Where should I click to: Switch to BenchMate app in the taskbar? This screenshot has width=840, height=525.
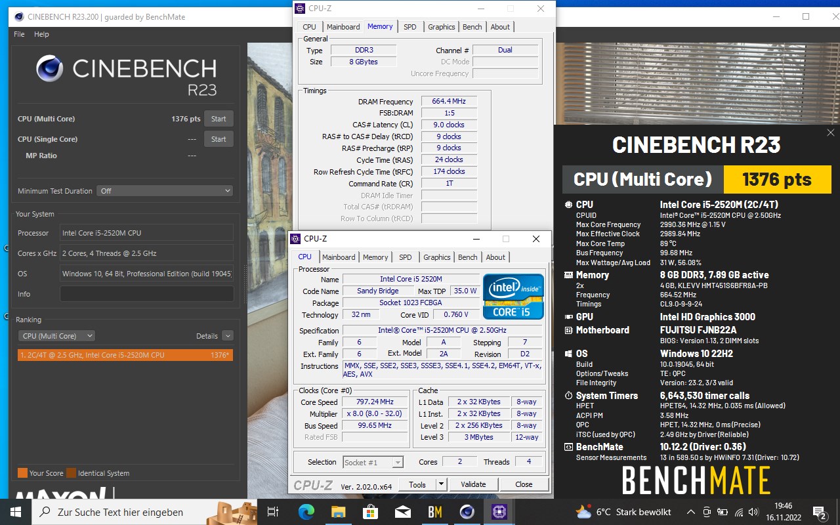[434, 512]
